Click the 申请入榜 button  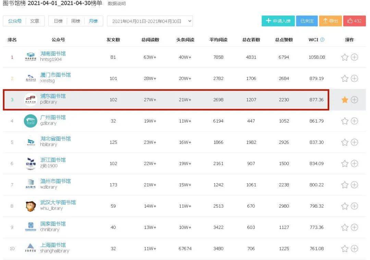pos(278,21)
